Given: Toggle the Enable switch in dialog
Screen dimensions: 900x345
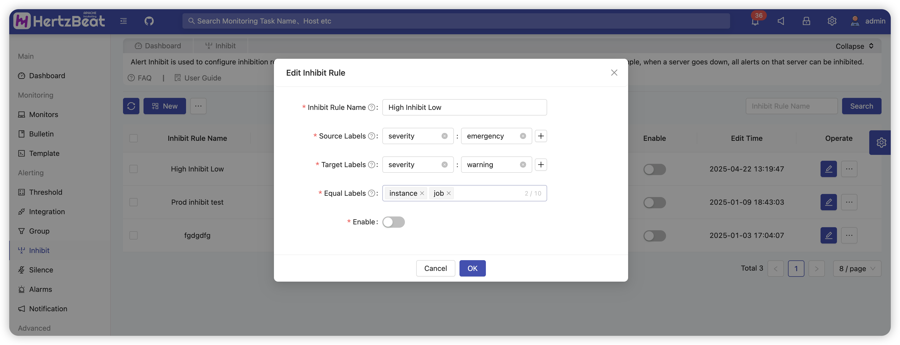Looking at the screenshot, I should tap(393, 222).
